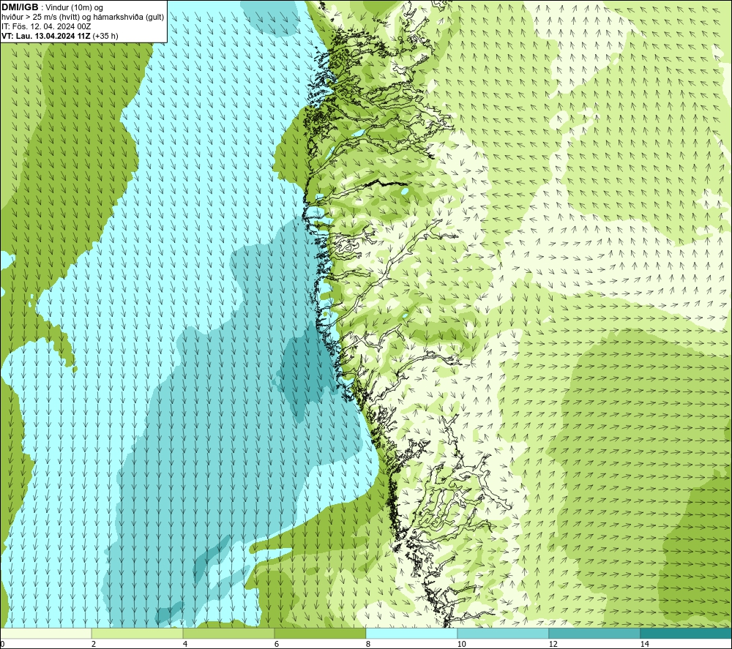Click the scale label '2'
The width and height of the screenshot is (732, 649).
(x=94, y=644)
